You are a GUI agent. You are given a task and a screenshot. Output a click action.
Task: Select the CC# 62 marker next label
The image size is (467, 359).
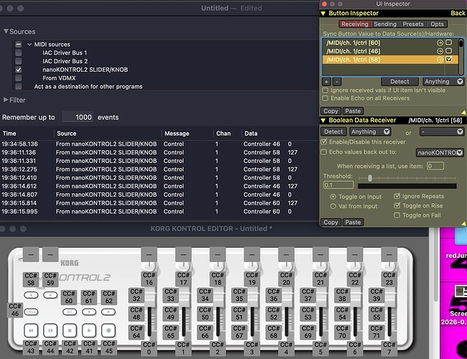[x=108, y=297]
